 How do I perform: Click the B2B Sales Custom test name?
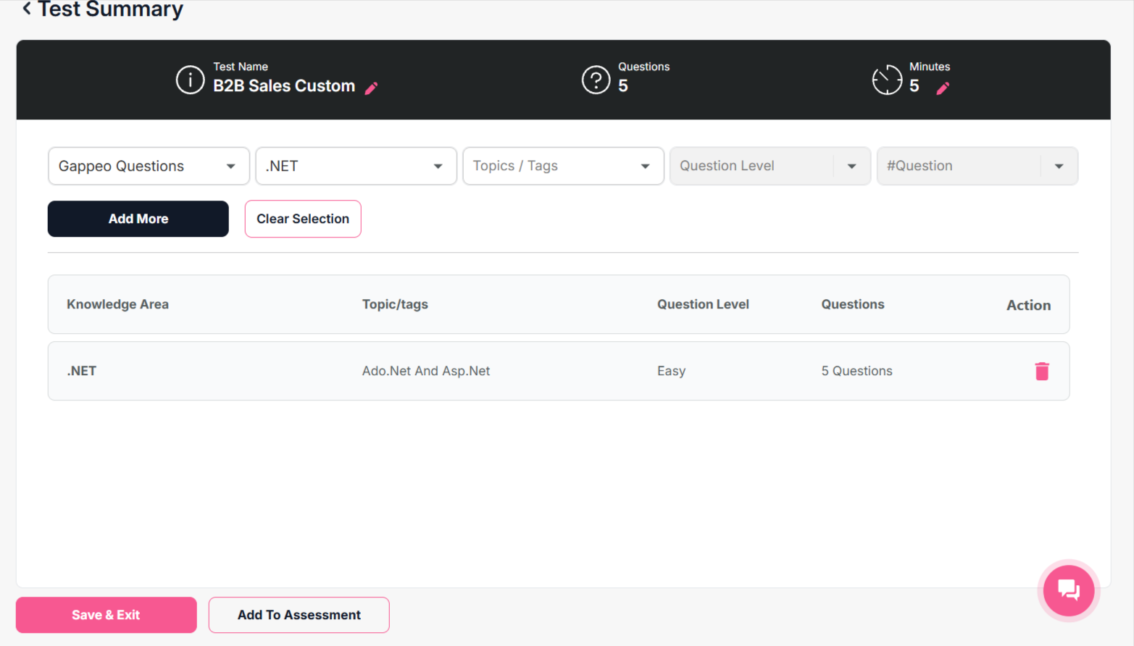coord(284,86)
